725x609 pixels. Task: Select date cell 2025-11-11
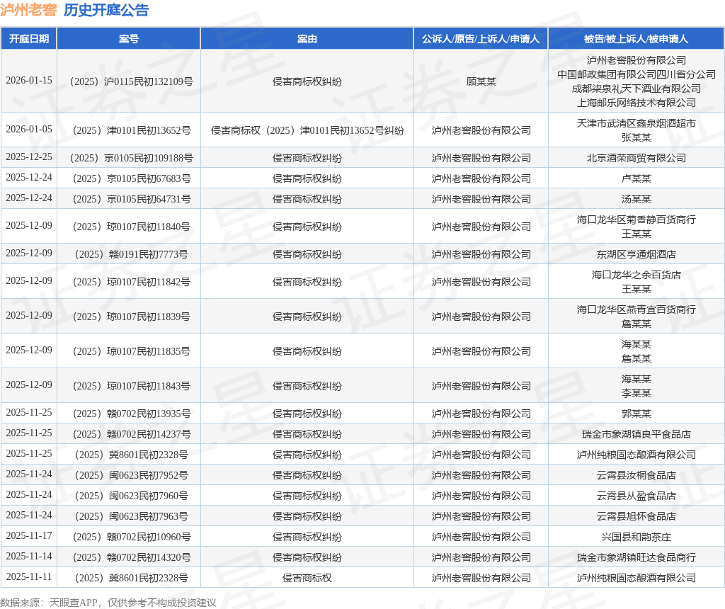[x=28, y=576]
